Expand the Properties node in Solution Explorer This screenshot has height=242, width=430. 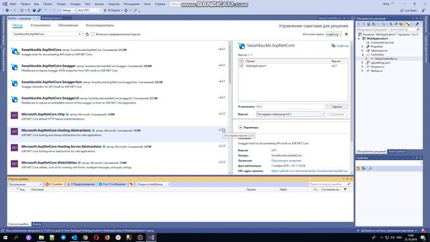tap(363, 46)
